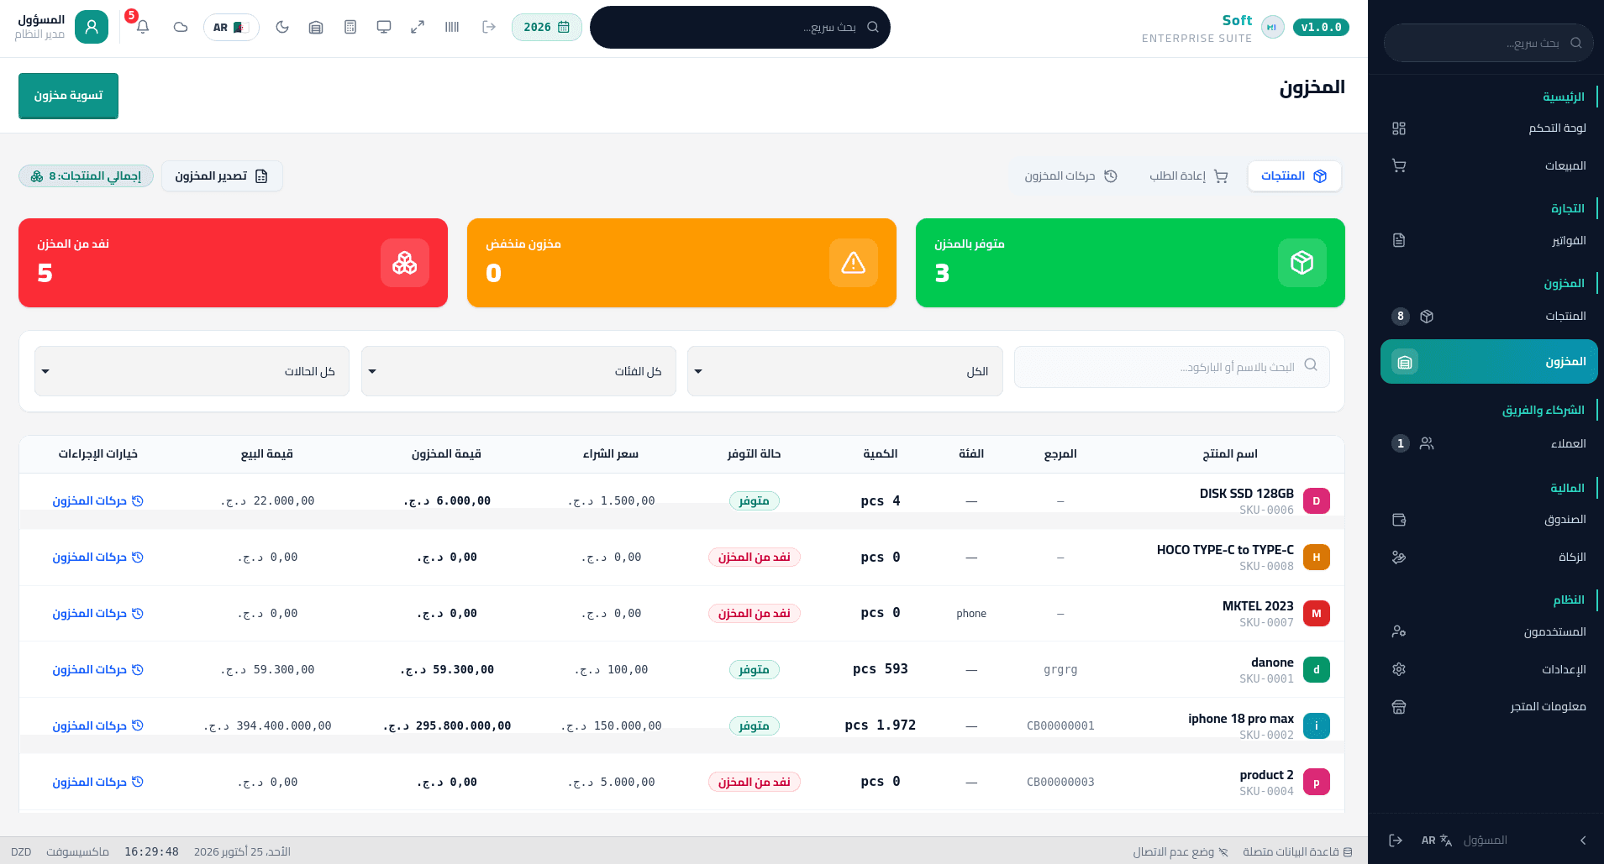The height and width of the screenshot is (864, 1604).
Task: Toggle fullscreen with the expand icon
Action: click(x=418, y=27)
